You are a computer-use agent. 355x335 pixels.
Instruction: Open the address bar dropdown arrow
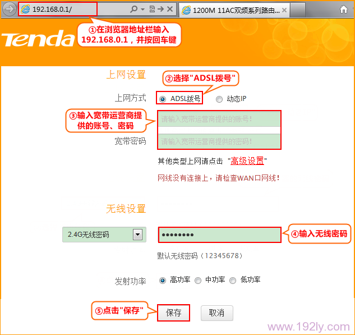point(142,10)
